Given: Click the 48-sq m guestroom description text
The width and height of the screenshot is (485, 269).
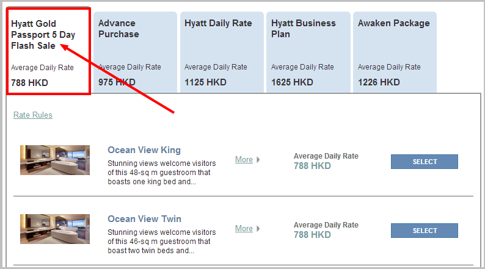Looking at the screenshot, I should tap(162, 173).
